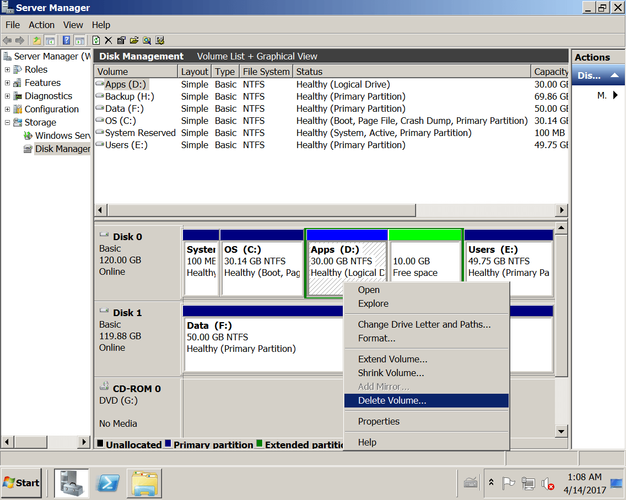Open the View menu
This screenshot has height=500, width=626.
73,25
